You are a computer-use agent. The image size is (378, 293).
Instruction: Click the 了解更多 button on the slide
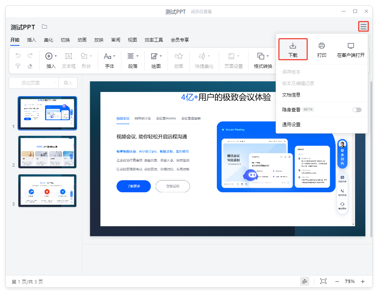pos(134,186)
